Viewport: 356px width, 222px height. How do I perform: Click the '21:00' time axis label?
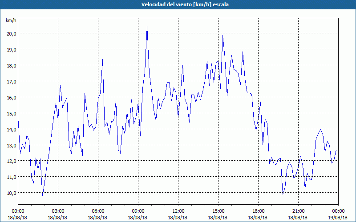(298, 211)
